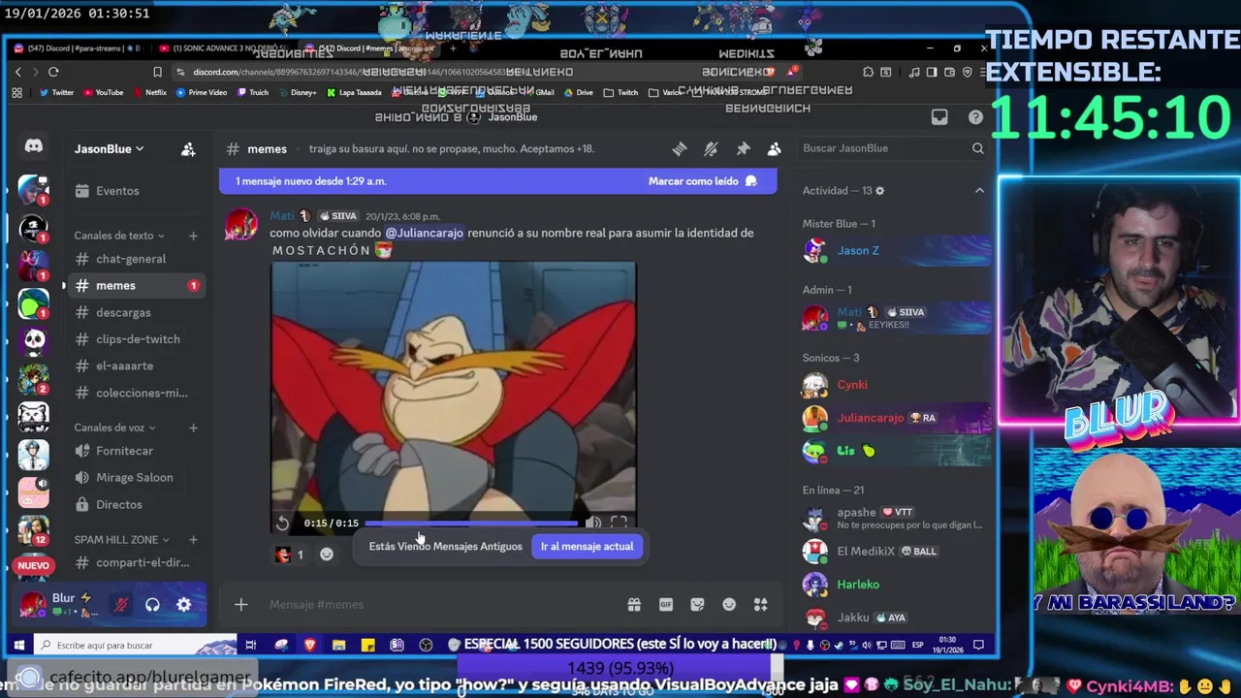
Task: Open Brave browser in the Windows taskbar
Action: tap(310, 645)
